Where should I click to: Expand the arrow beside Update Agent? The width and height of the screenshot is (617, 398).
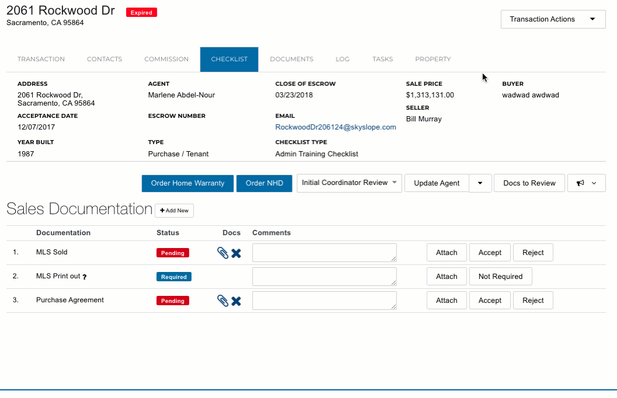point(480,183)
